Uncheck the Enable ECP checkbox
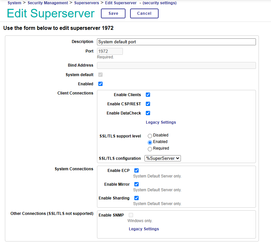The image size is (271, 250). pos(137,171)
